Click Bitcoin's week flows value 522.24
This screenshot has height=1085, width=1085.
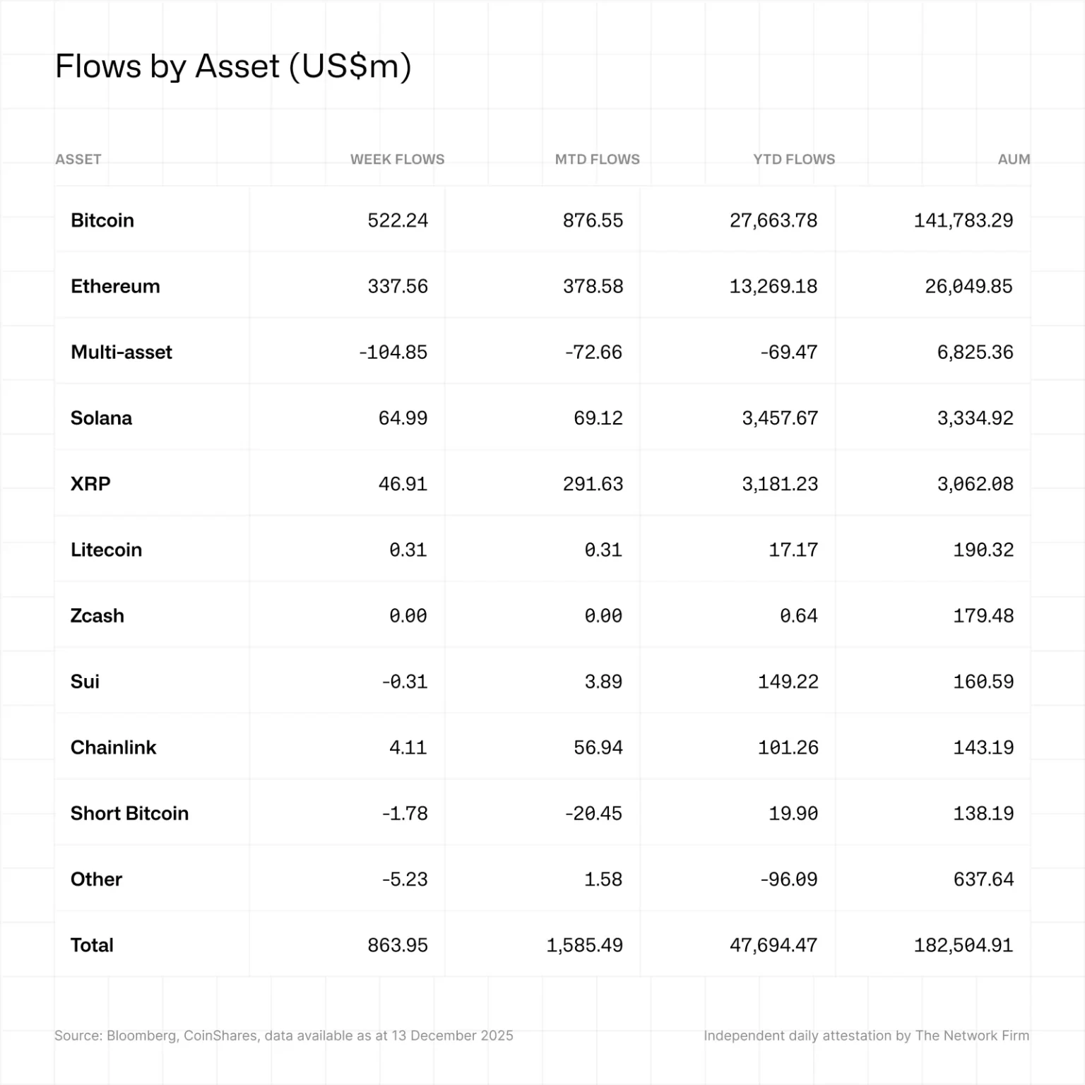tap(398, 220)
